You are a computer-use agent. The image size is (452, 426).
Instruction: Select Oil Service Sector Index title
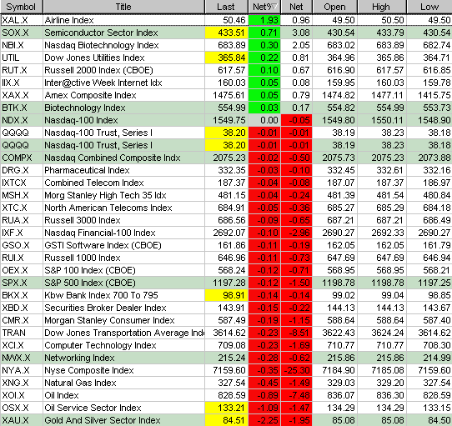93,408
